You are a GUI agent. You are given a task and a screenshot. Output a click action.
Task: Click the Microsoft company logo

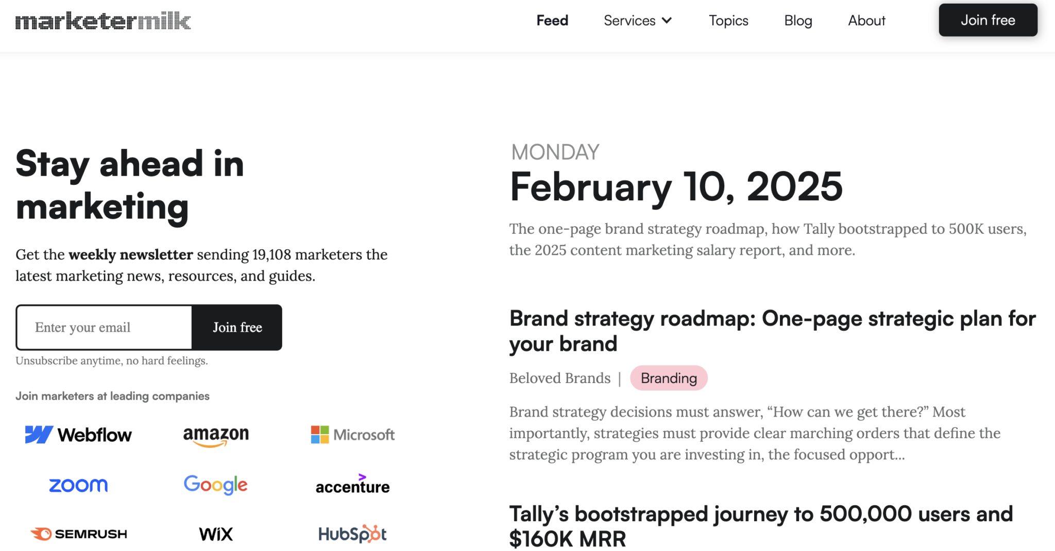click(352, 434)
